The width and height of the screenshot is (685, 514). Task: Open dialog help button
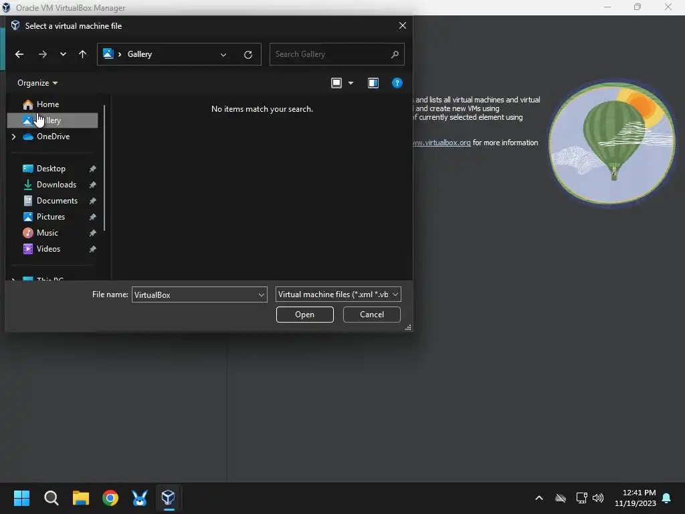coord(397,83)
